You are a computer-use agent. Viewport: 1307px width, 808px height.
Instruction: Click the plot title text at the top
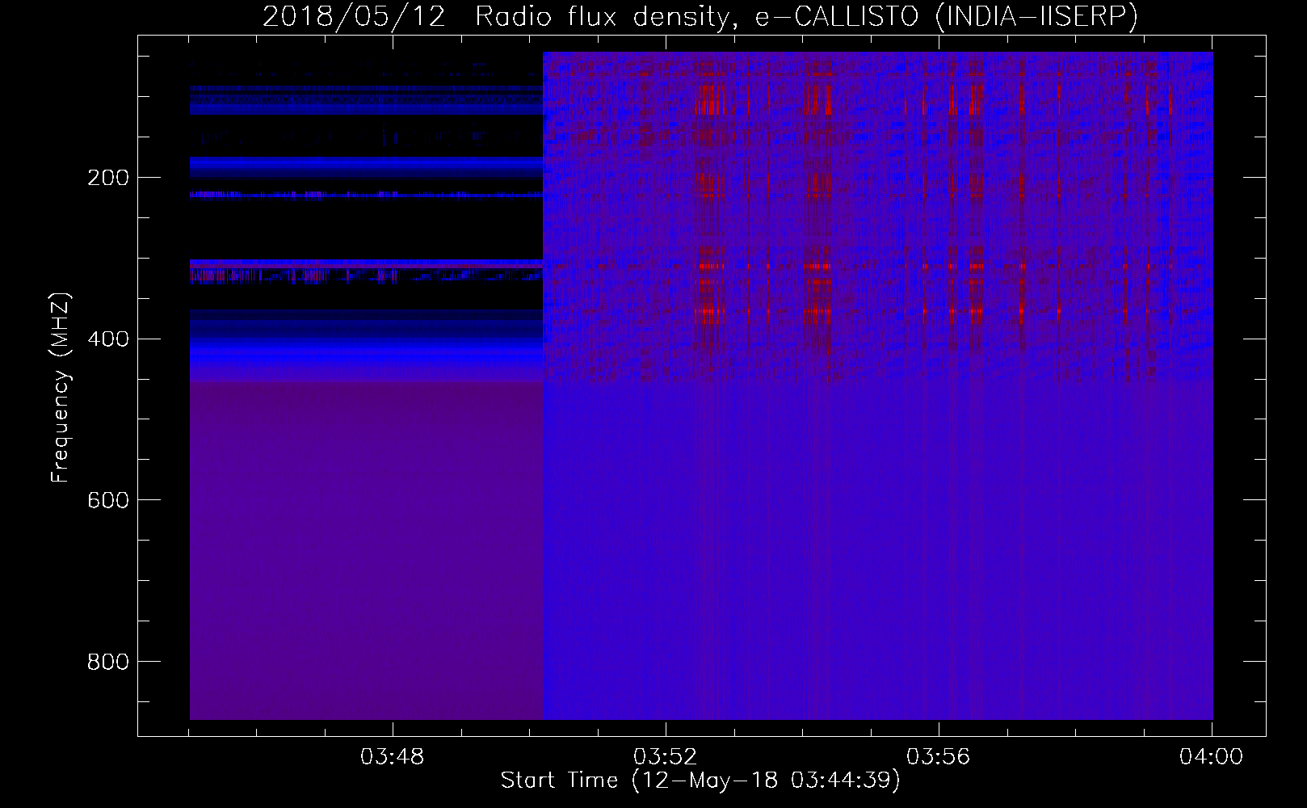tap(700, 17)
